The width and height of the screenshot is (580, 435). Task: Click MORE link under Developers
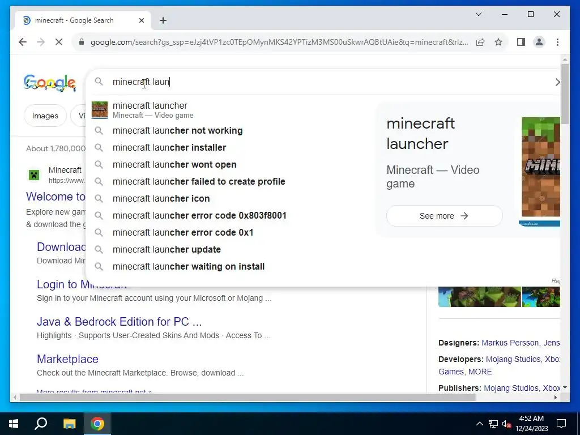(x=480, y=372)
